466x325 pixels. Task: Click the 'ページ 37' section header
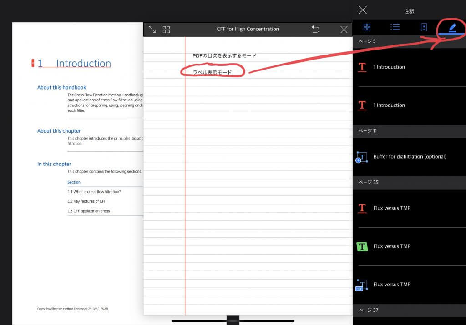[x=409, y=310]
